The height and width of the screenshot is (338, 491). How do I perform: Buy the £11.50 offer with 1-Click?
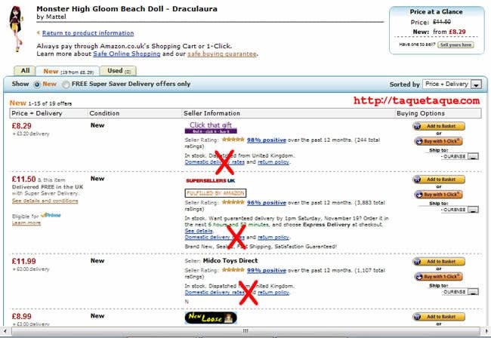pos(438,195)
